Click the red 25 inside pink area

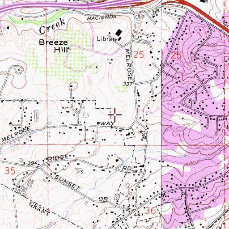pos(176,55)
